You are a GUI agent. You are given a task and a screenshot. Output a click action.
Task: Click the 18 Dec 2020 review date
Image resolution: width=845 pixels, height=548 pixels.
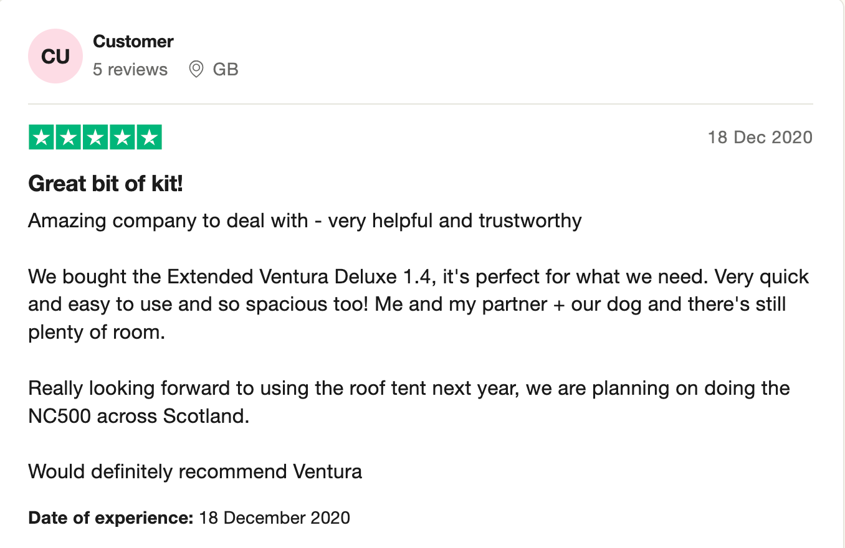[x=760, y=138]
